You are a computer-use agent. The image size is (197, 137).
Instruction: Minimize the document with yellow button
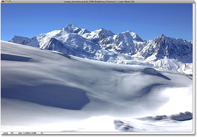[x=6, y=2]
